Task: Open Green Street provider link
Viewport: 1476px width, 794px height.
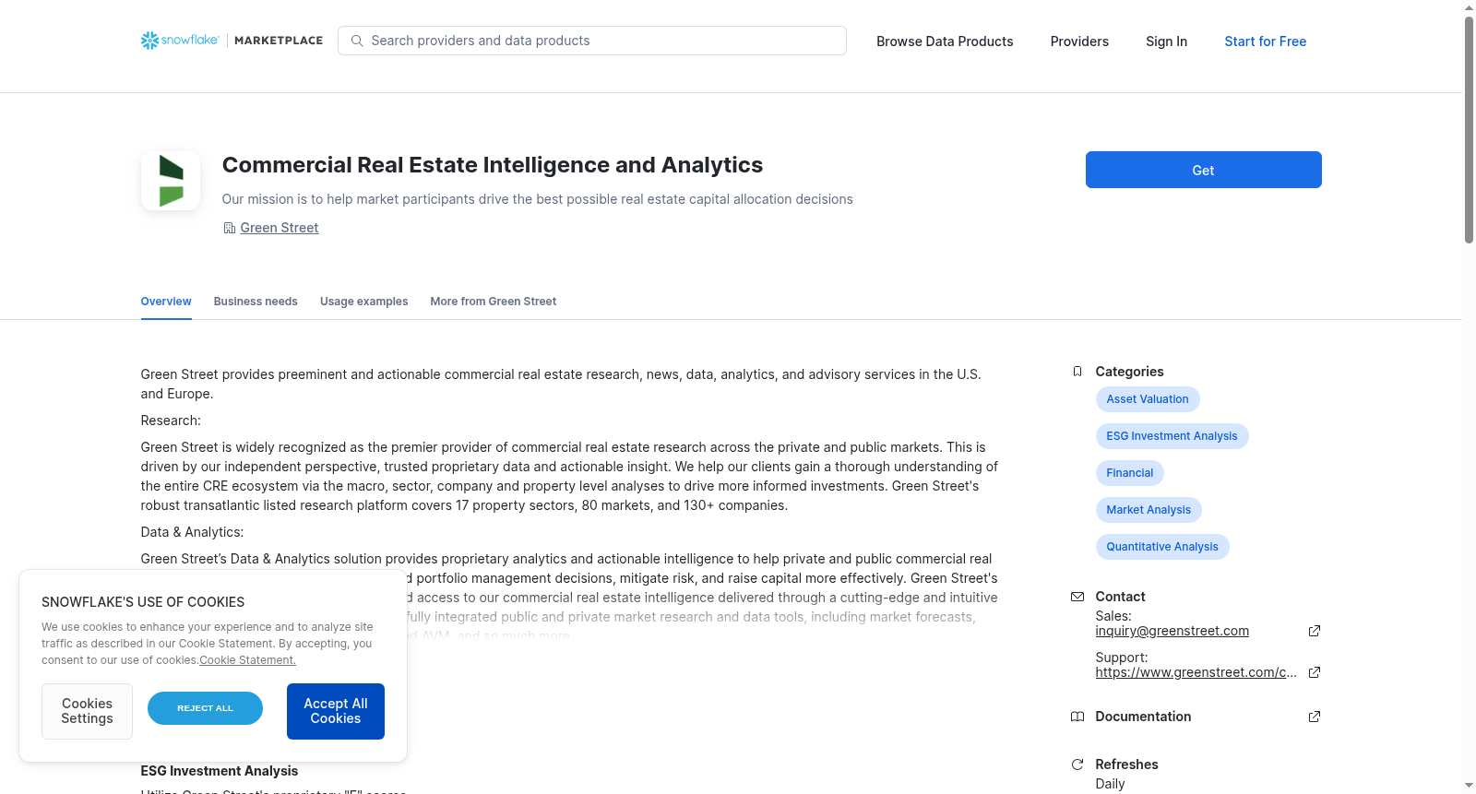Action: pos(280,228)
